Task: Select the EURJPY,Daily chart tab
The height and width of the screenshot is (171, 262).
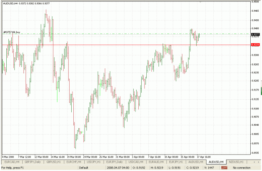Action: pyautogui.click(x=114, y=162)
